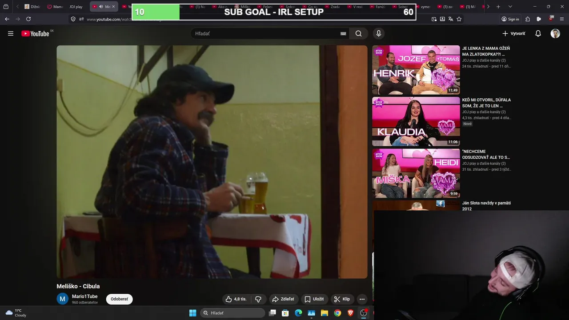
Task: Open Task View from taskbar
Action: pyautogui.click(x=272, y=313)
